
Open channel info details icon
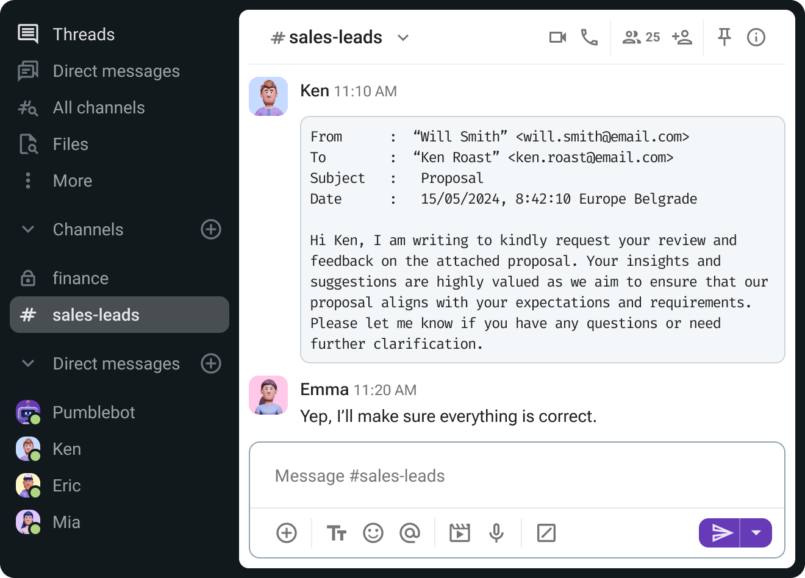tap(756, 37)
